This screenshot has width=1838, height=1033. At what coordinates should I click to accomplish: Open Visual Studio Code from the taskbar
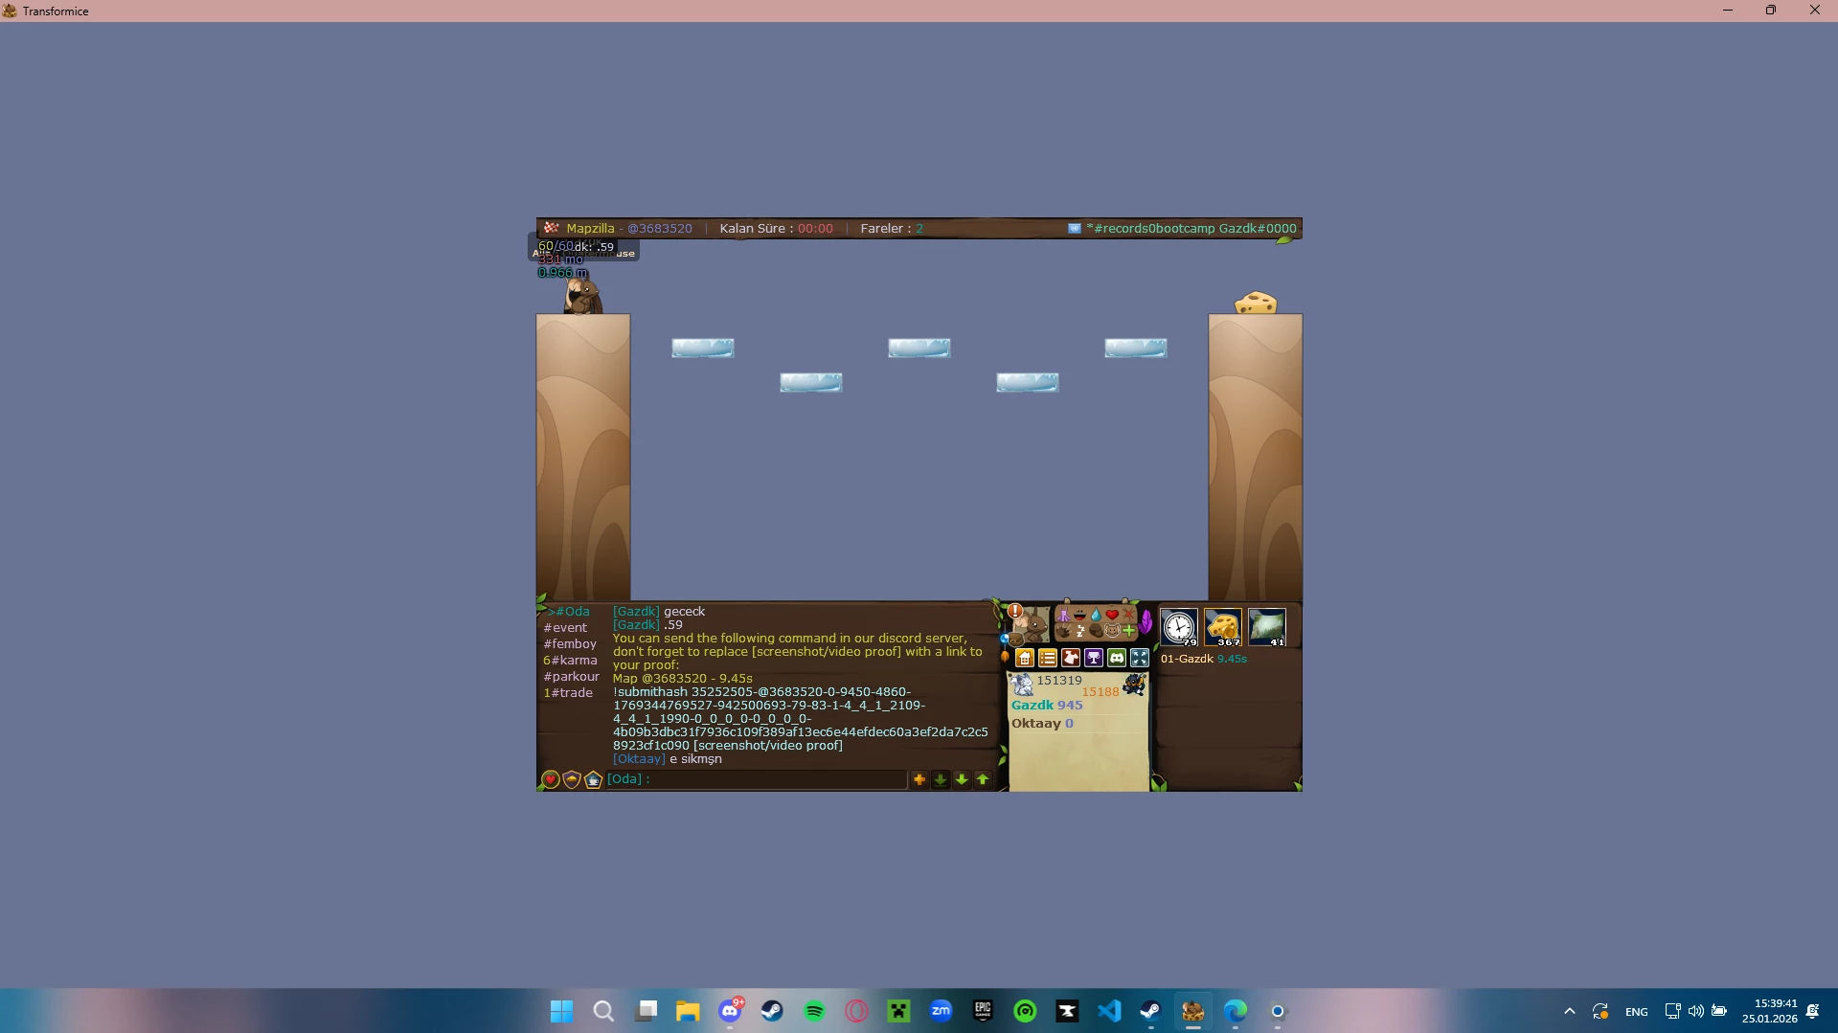point(1109,1011)
